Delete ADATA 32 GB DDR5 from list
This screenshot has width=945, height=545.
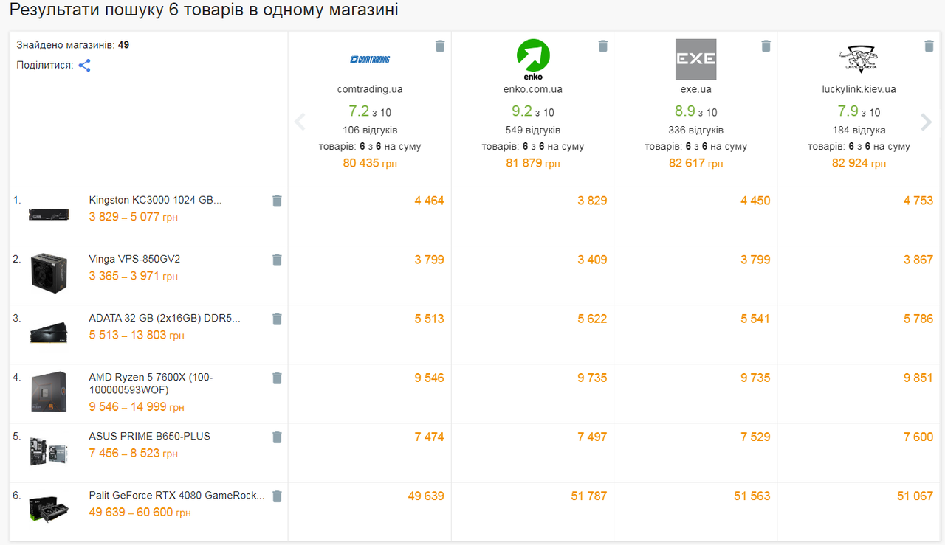(x=277, y=319)
